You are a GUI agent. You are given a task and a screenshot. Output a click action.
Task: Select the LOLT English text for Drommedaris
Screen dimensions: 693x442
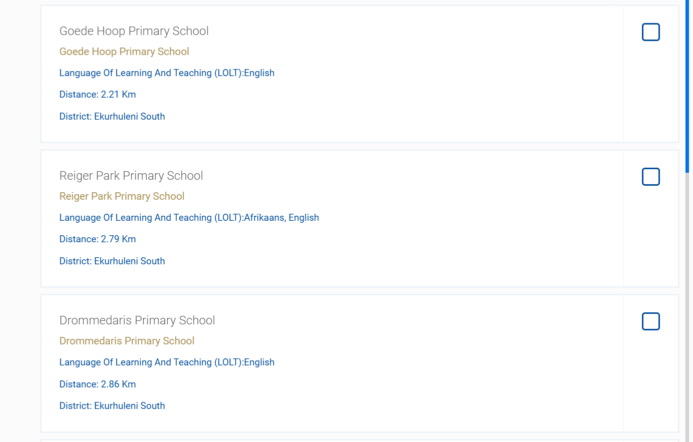point(167,362)
